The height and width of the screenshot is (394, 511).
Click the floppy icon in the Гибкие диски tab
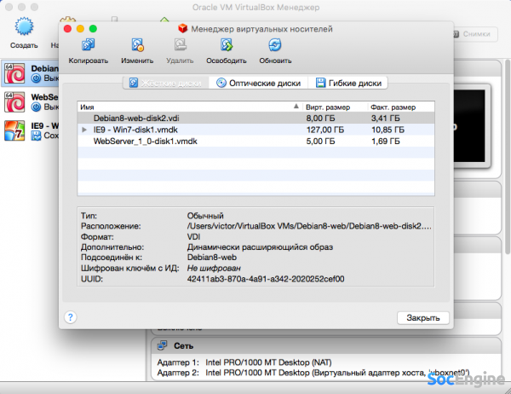[321, 83]
